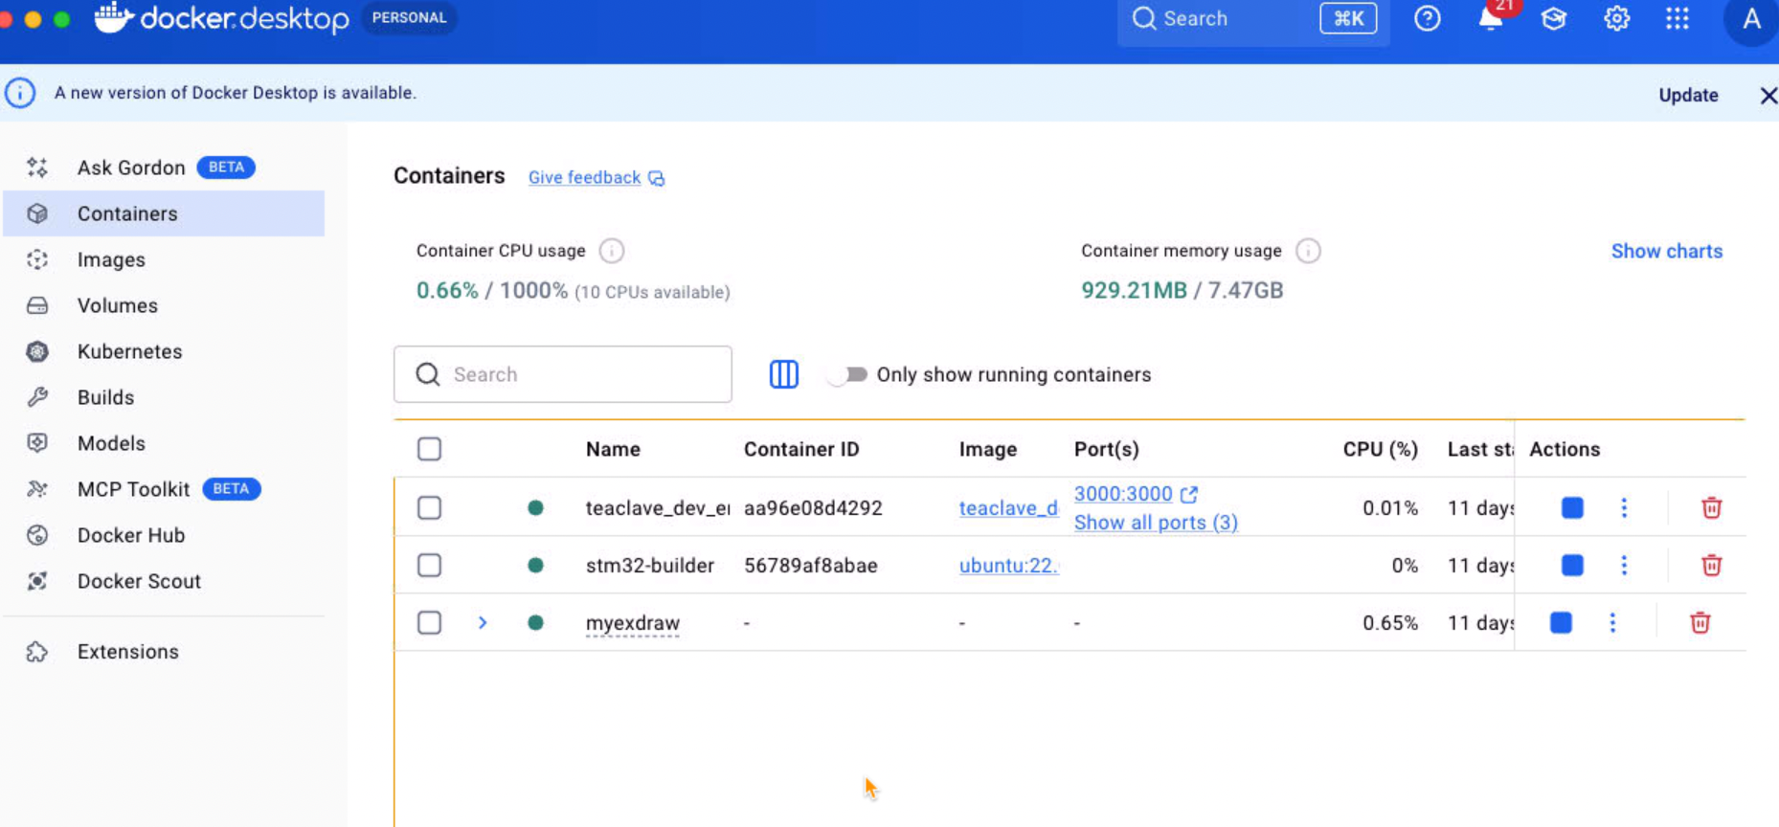
Task: Click the PERSONAL plan badge
Action: 409,17
